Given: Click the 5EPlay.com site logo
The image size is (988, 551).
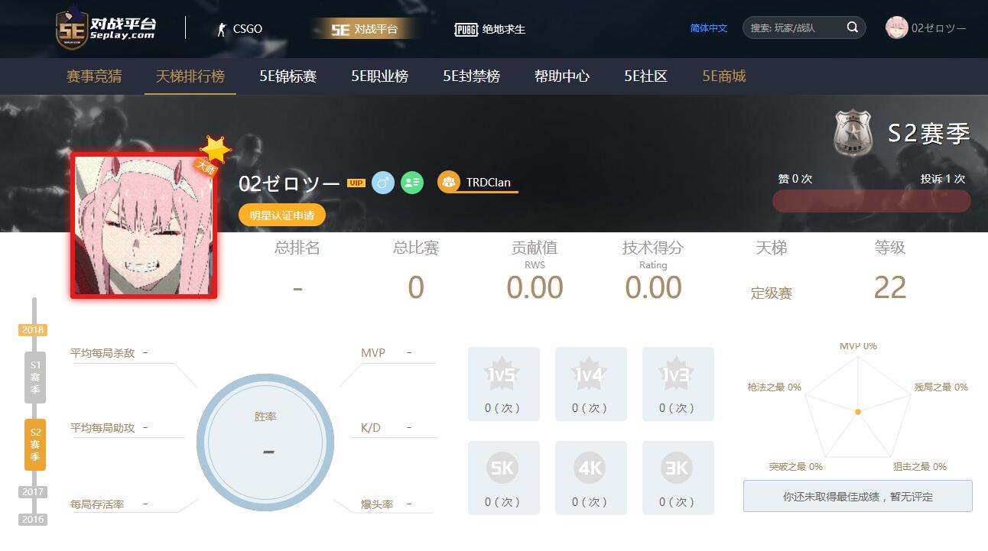Looking at the screenshot, I should (107, 28).
